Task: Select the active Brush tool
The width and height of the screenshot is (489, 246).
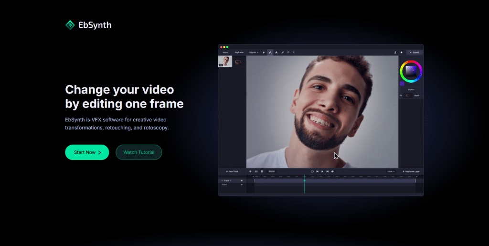Action: 270,53
